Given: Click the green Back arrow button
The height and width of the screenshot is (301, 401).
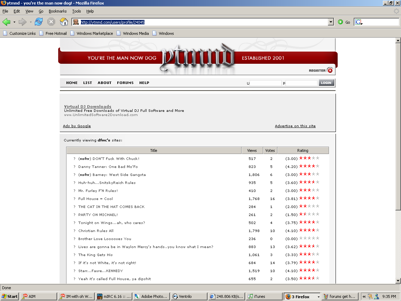Looking at the screenshot, I should [x=7, y=22].
